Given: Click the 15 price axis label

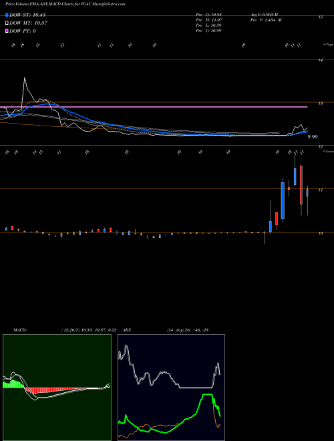Looking at the screenshot, I should (x=320, y=17).
